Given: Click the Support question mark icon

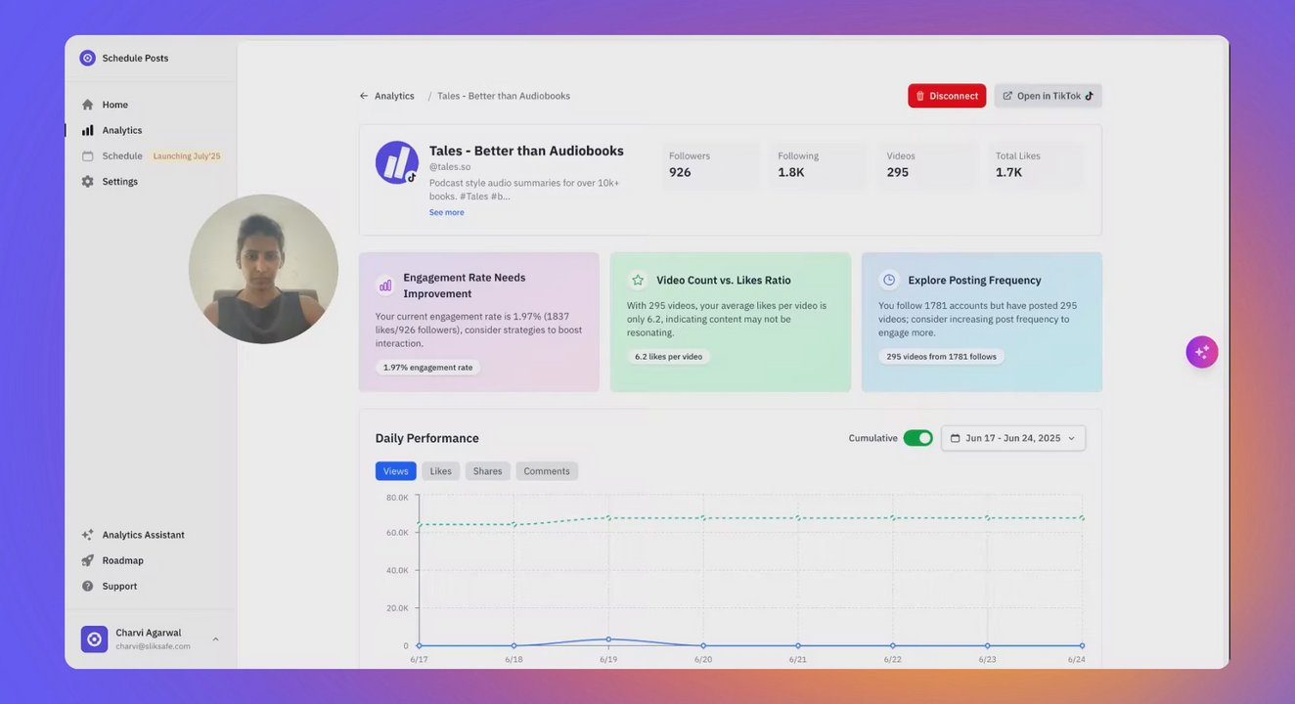Looking at the screenshot, I should (x=88, y=586).
